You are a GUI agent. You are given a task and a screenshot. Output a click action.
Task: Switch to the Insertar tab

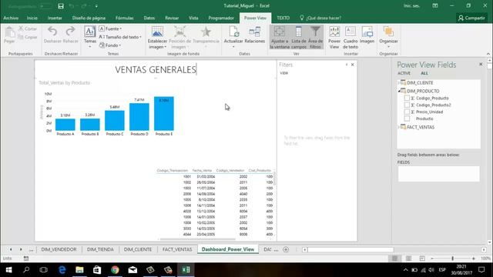click(x=55, y=18)
